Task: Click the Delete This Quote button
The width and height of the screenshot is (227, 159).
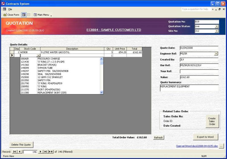Action: point(21,145)
